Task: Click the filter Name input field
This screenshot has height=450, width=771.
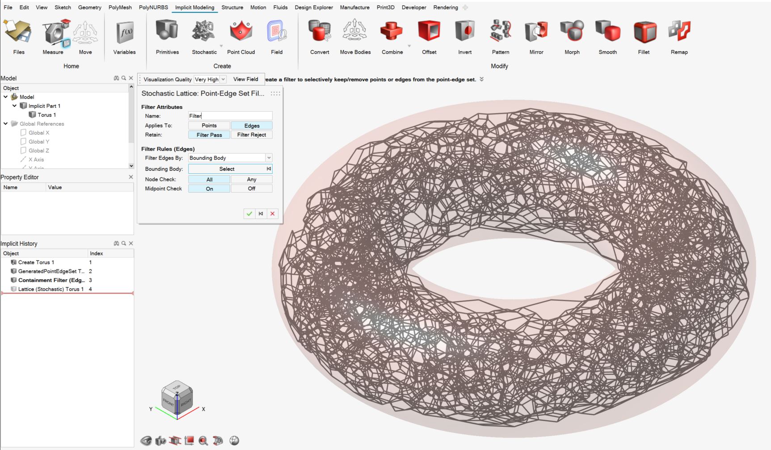Action: [x=230, y=116]
